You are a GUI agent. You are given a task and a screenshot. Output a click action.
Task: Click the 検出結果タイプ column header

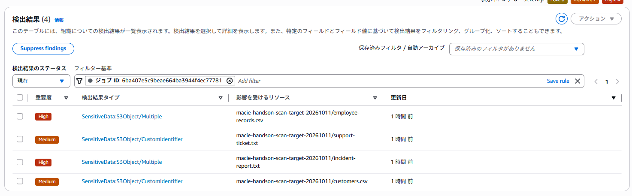[100, 97]
